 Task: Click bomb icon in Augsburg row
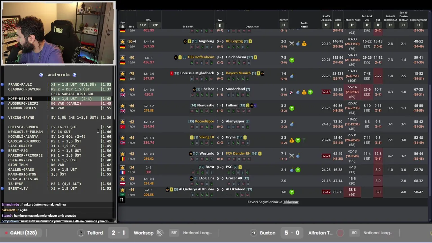298,44
